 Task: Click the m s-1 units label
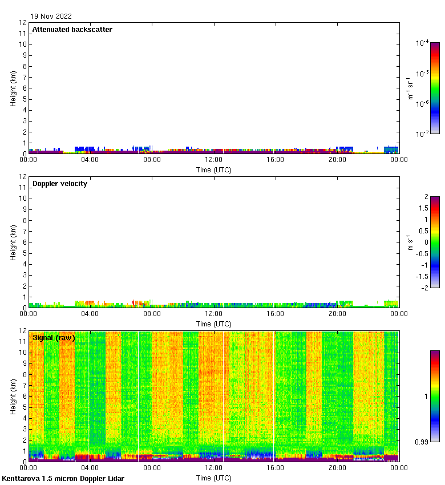pyautogui.click(x=411, y=242)
